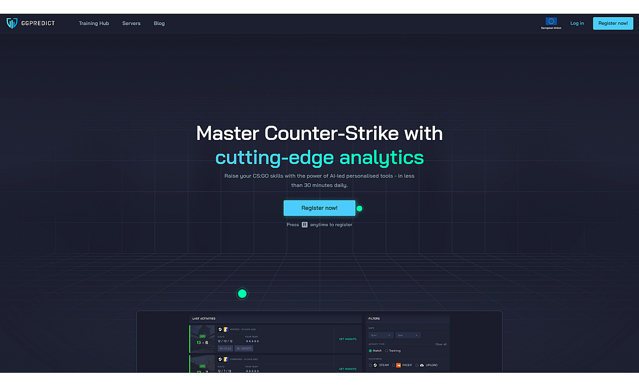639x387 pixels.
Task: Click the Steam icon in Vertigo match
Action: coord(220,330)
